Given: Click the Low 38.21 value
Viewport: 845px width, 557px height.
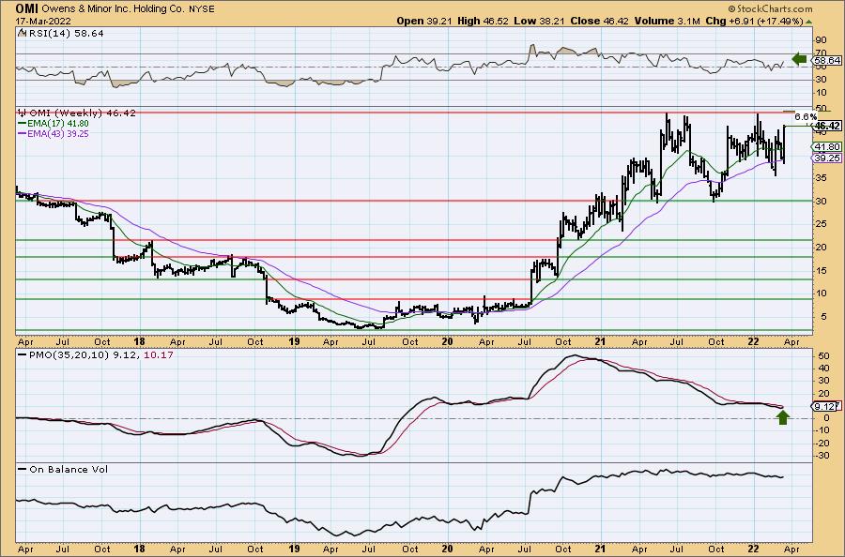Looking at the screenshot, I should pyautogui.click(x=538, y=21).
